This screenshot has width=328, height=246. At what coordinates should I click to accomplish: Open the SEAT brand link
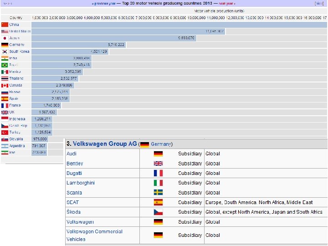72,202
